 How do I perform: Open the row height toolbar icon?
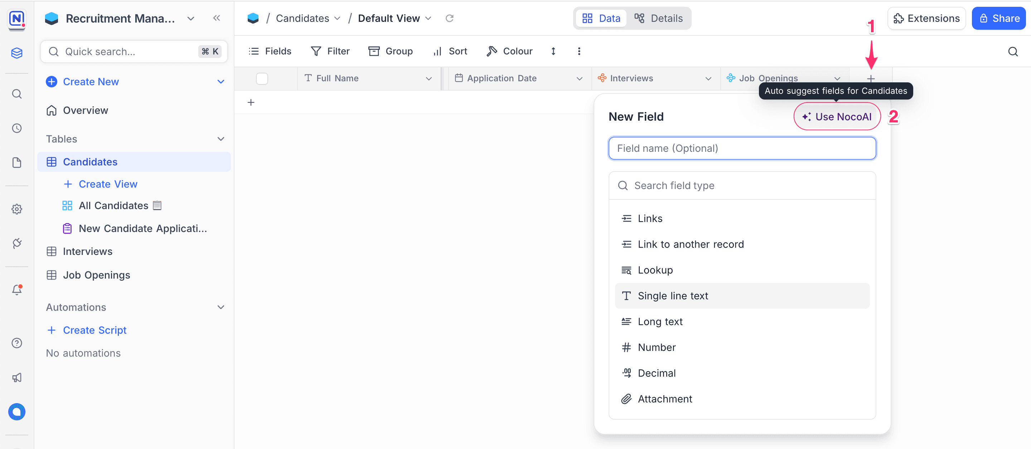(x=553, y=51)
